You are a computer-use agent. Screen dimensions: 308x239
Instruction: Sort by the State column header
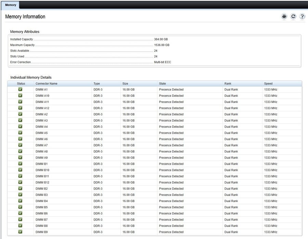click(163, 83)
